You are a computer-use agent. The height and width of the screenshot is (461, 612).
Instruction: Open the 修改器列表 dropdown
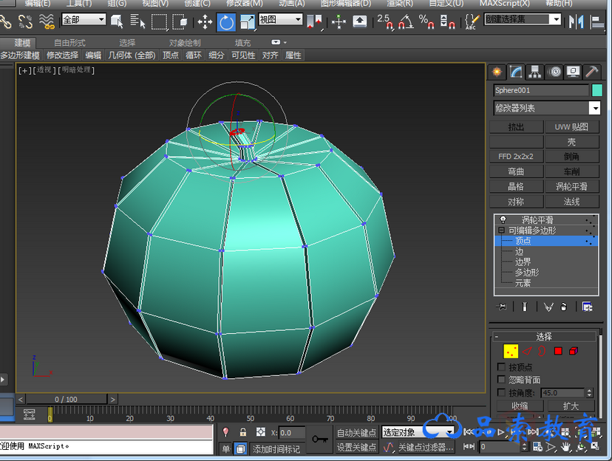coord(545,108)
